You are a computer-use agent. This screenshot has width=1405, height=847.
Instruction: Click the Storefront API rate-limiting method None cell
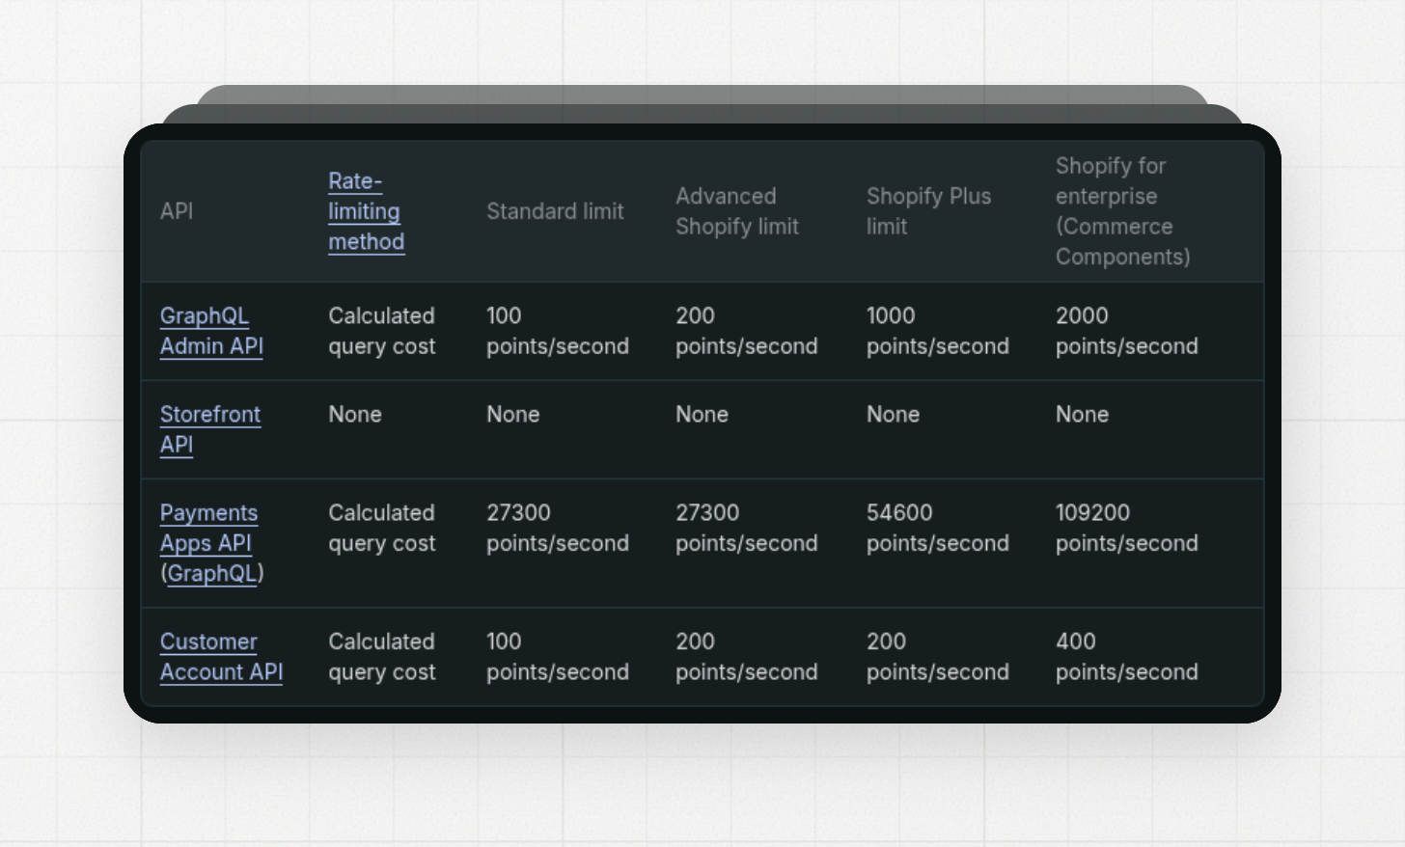point(355,415)
